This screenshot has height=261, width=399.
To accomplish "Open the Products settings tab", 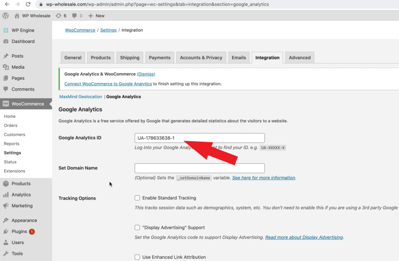I will click(x=101, y=58).
